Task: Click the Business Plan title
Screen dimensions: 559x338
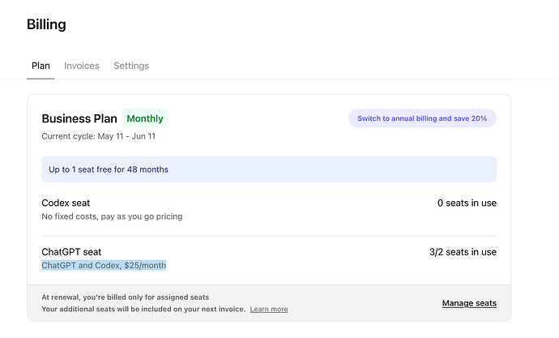Action: coord(79,118)
